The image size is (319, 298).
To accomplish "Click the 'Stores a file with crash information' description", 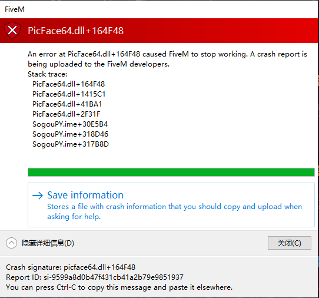I will coord(175,211).
